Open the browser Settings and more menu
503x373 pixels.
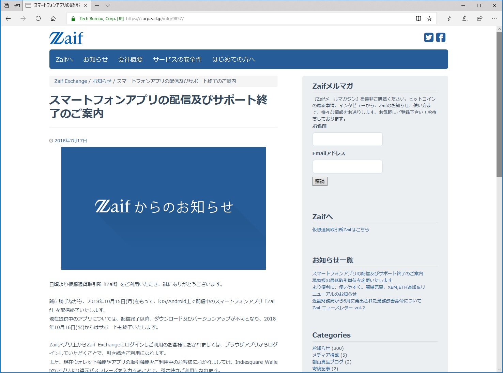coord(495,19)
